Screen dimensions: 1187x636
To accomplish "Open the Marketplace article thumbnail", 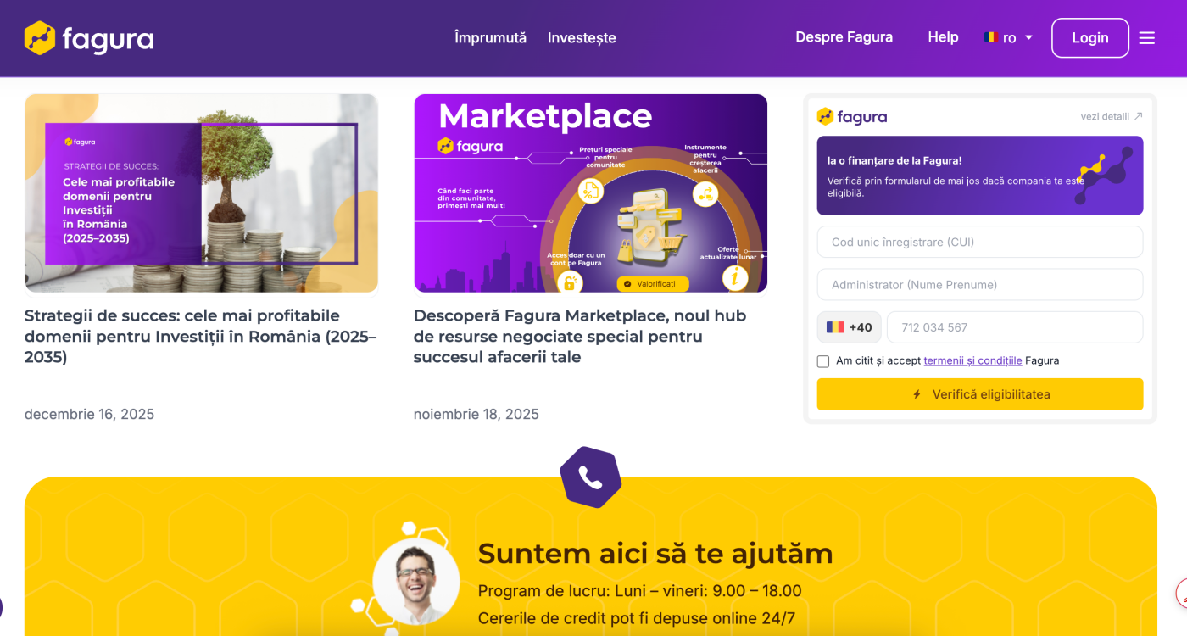I will tap(590, 193).
